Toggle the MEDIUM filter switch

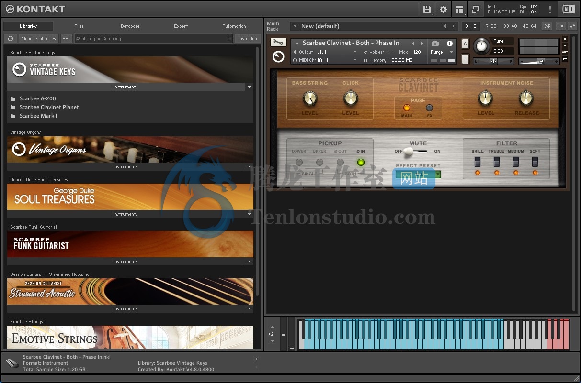pos(516,162)
